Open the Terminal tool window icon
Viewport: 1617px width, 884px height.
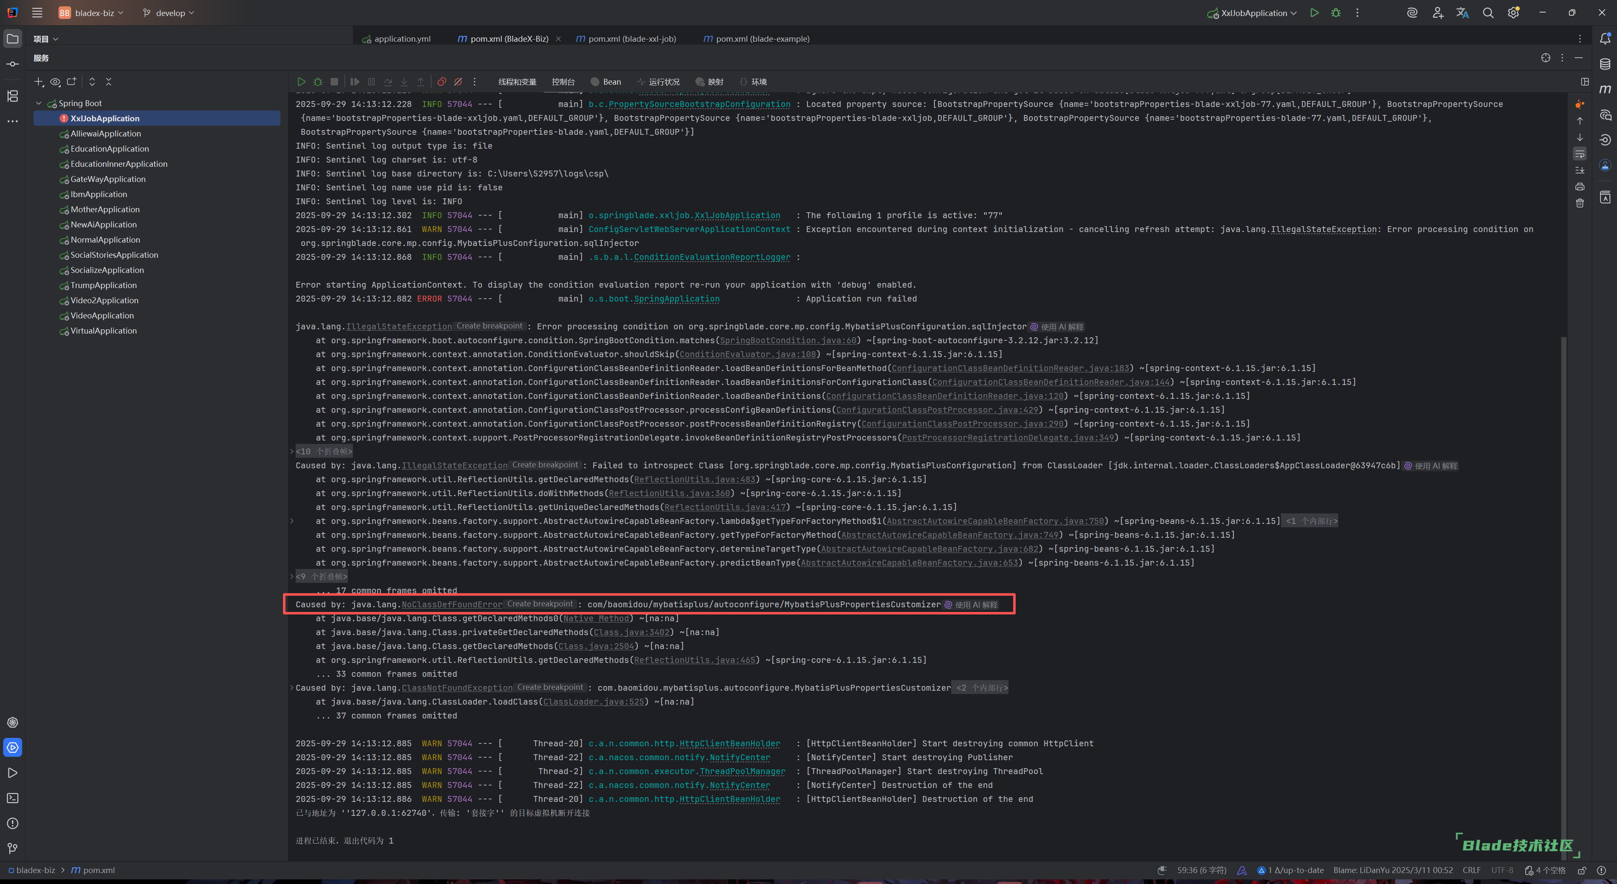tap(13, 798)
